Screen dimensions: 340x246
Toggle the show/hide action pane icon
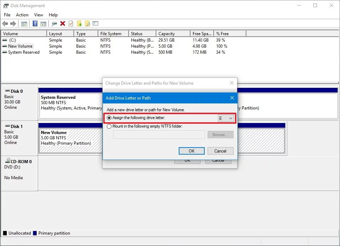pyautogui.click(x=43, y=23)
